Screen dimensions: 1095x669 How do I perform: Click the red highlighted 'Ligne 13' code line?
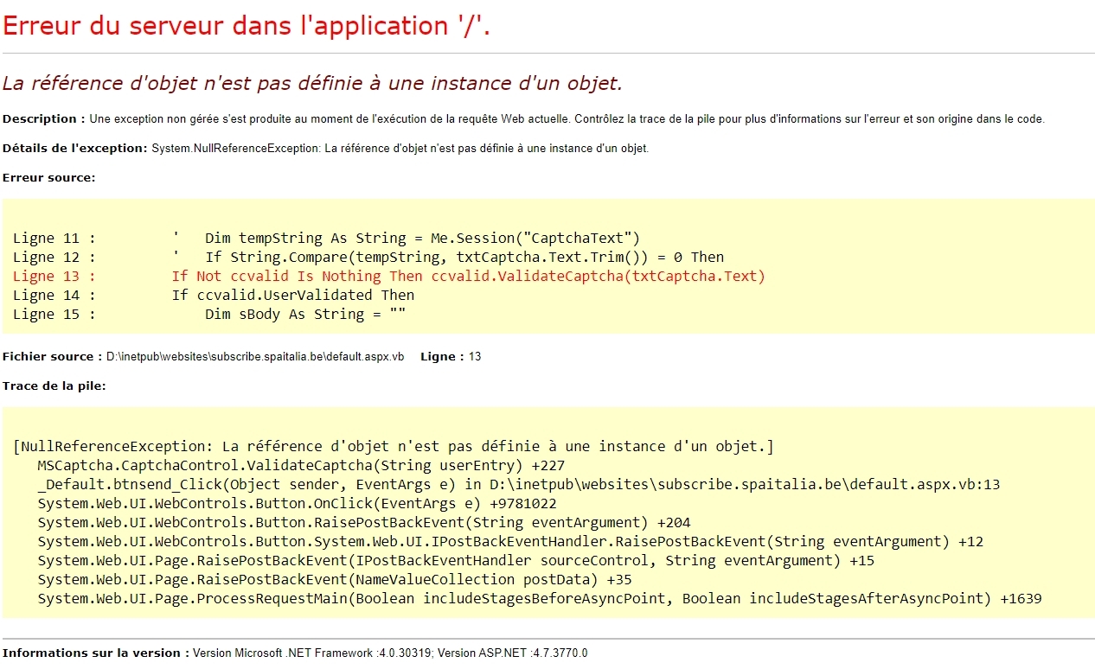click(x=389, y=277)
